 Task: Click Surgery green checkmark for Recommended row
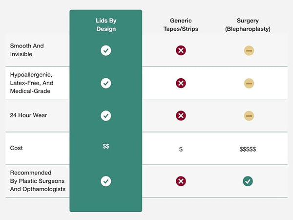248,181
